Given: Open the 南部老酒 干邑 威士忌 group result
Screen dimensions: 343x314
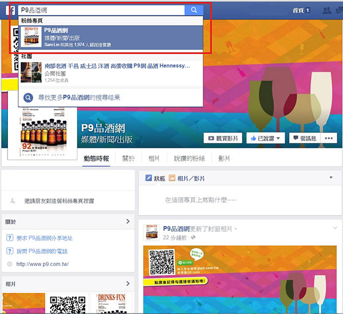Looking at the screenshot, I should pos(111,73).
